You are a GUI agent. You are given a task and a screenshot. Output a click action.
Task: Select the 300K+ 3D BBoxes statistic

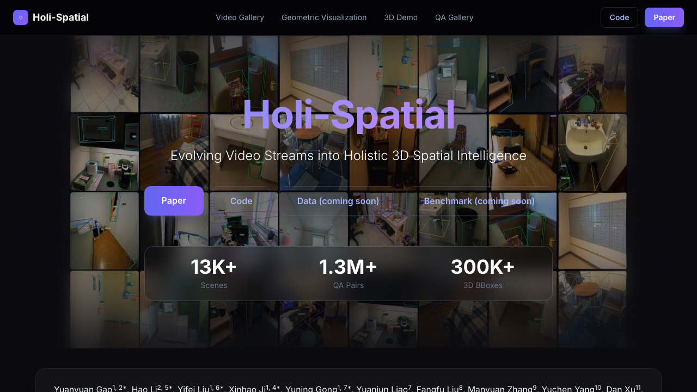tap(483, 273)
